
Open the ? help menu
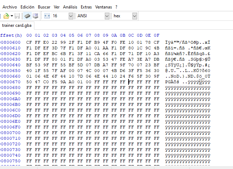(116, 7)
